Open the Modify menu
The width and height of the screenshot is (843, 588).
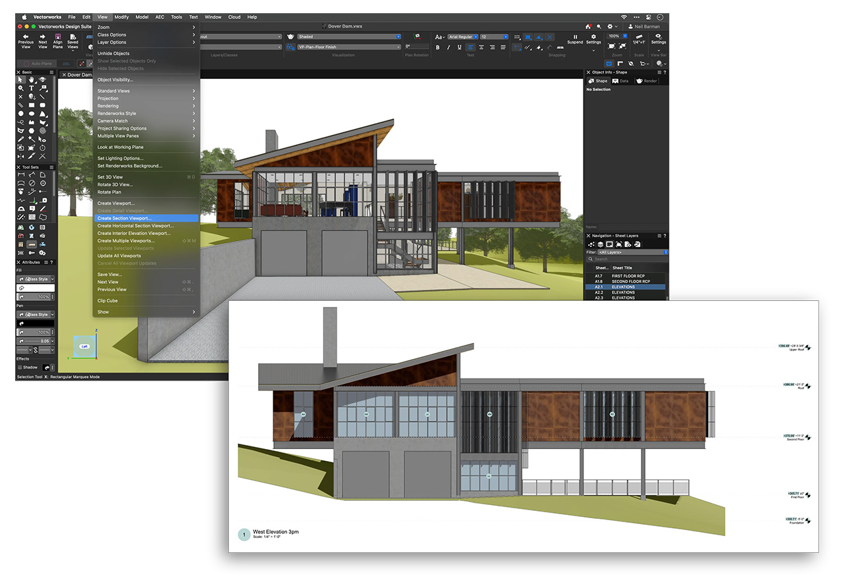pos(121,17)
